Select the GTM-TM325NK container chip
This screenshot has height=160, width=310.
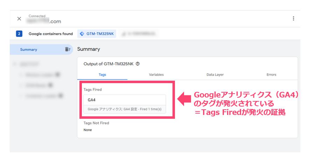tap(97, 34)
